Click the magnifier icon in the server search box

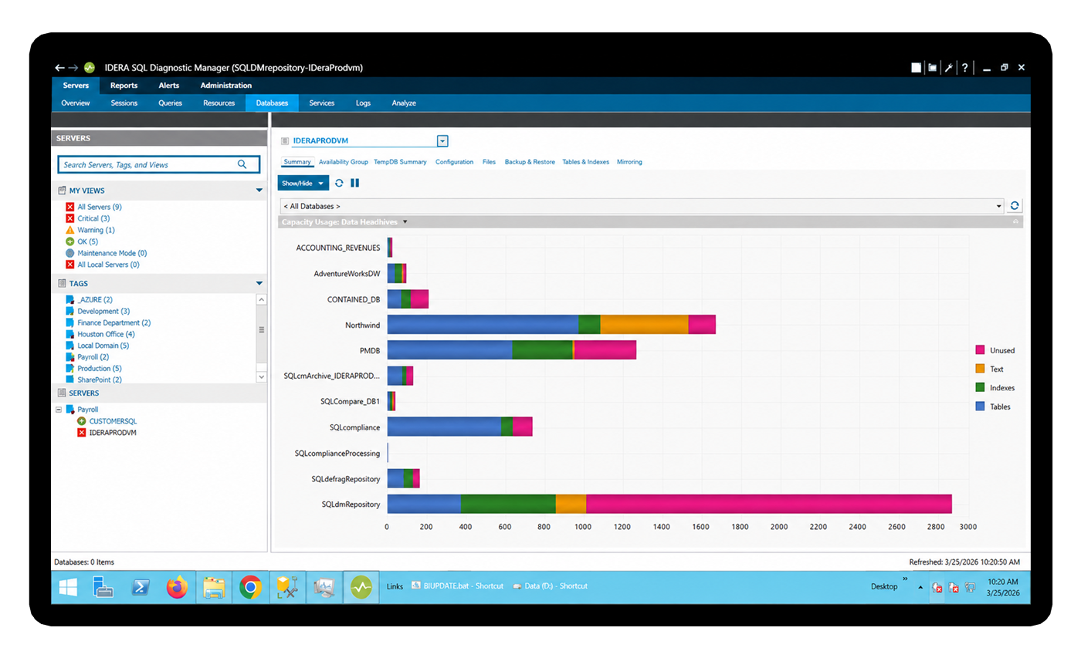(242, 164)
